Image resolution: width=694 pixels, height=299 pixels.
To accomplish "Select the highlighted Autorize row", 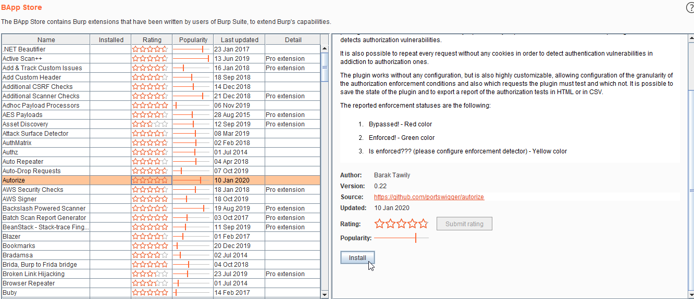I will [160, 180].
